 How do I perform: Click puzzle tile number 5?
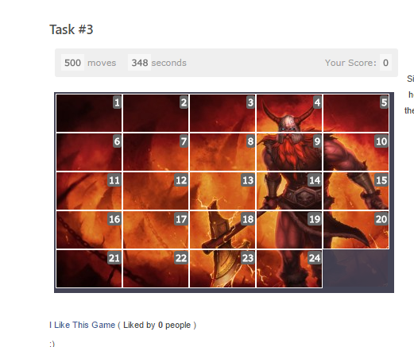click(356, 113)
